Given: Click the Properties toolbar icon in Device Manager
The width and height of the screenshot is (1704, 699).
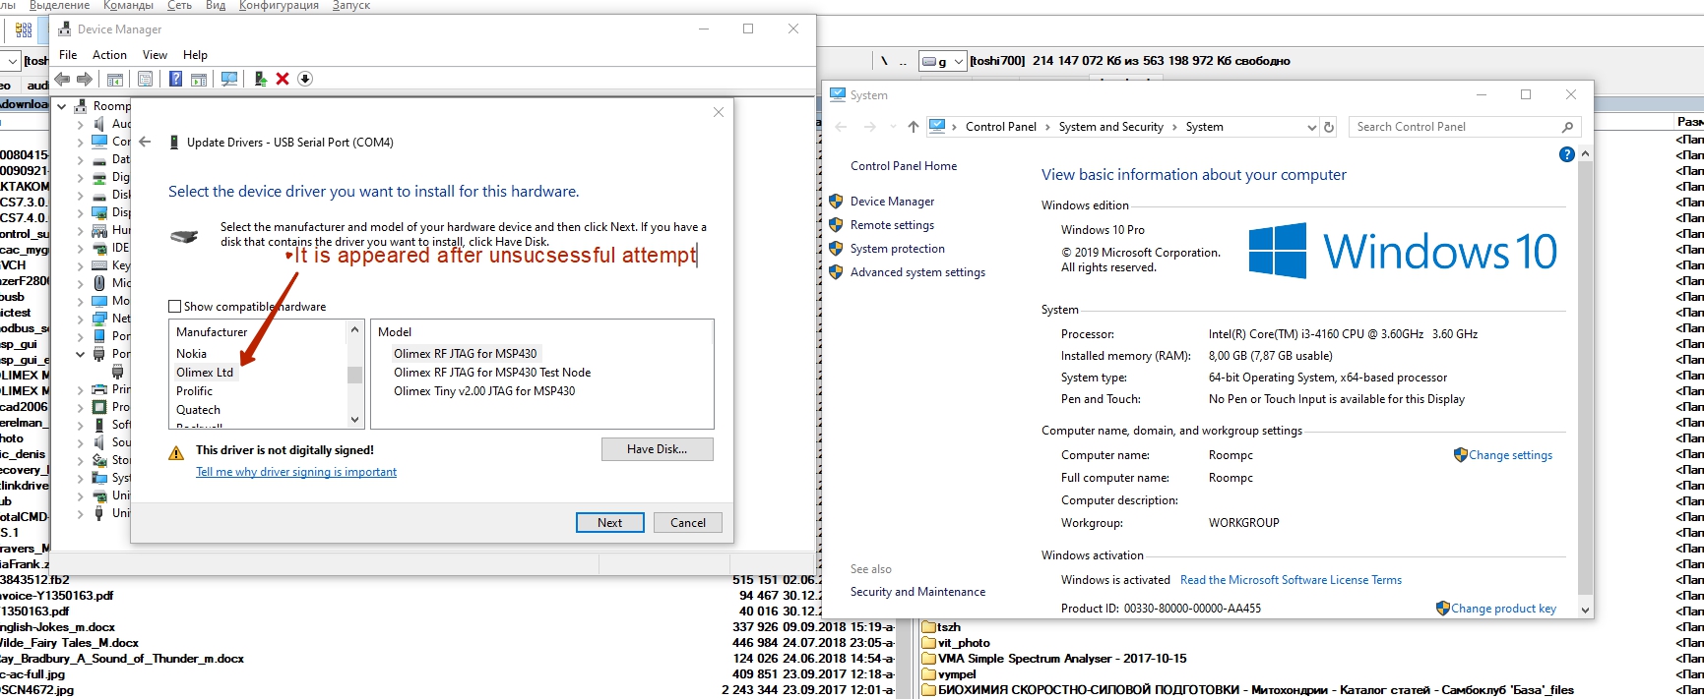Looking at the screenshot, I should click(x=146, y=79).
